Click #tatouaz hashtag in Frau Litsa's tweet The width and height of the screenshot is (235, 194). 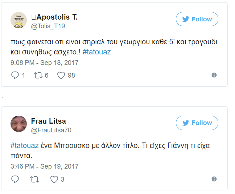pos(24,146)
